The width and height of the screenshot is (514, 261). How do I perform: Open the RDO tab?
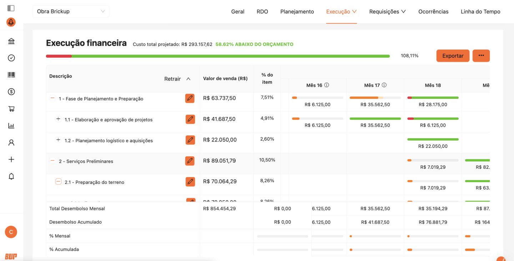tap(262, 11)
